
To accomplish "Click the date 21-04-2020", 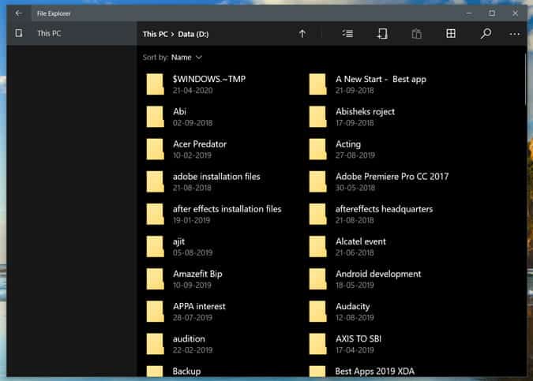I will 193,91.
